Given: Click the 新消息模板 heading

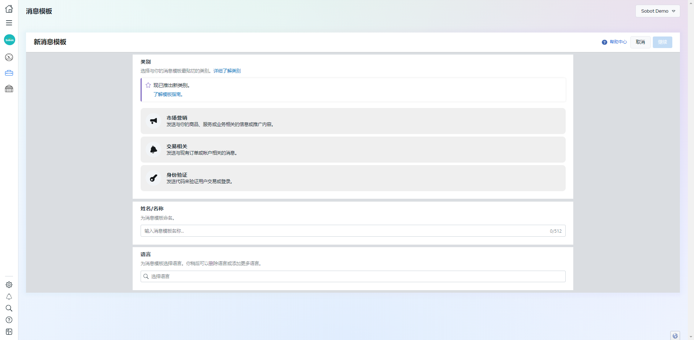Looking at the screenshot, I should pos(50,42).
